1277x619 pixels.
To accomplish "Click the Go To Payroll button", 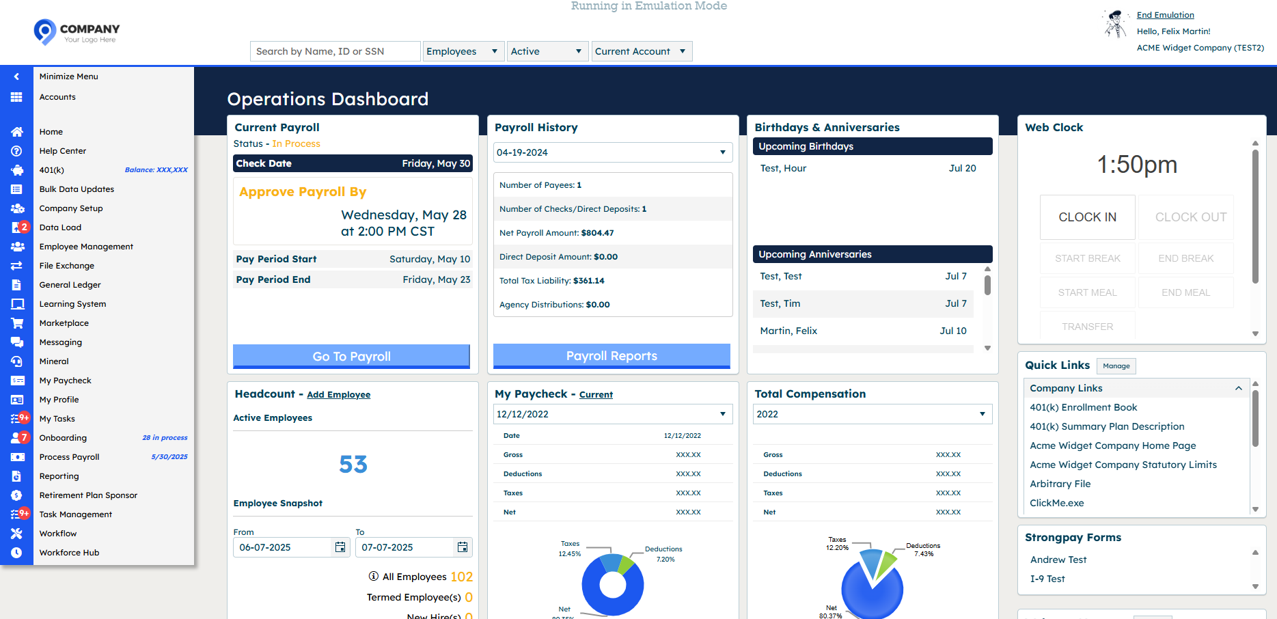I will pos(352,356).
